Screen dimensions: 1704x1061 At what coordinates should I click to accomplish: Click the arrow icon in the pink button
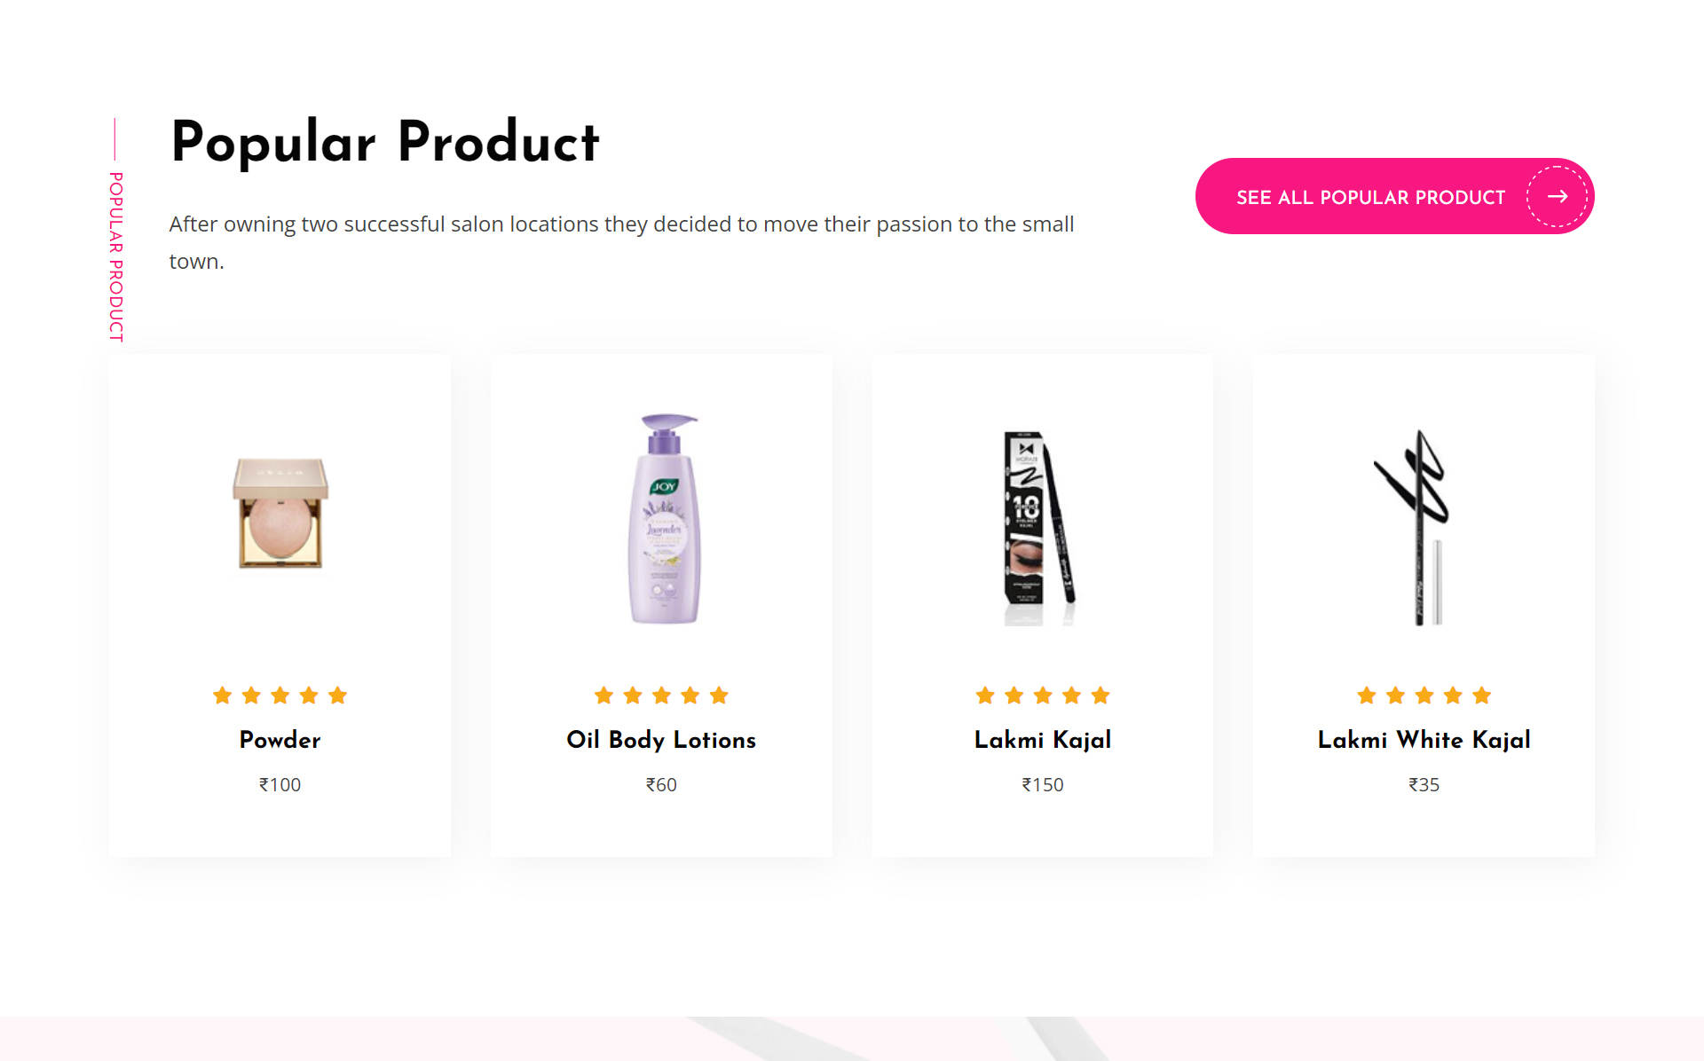point(1557,196)
